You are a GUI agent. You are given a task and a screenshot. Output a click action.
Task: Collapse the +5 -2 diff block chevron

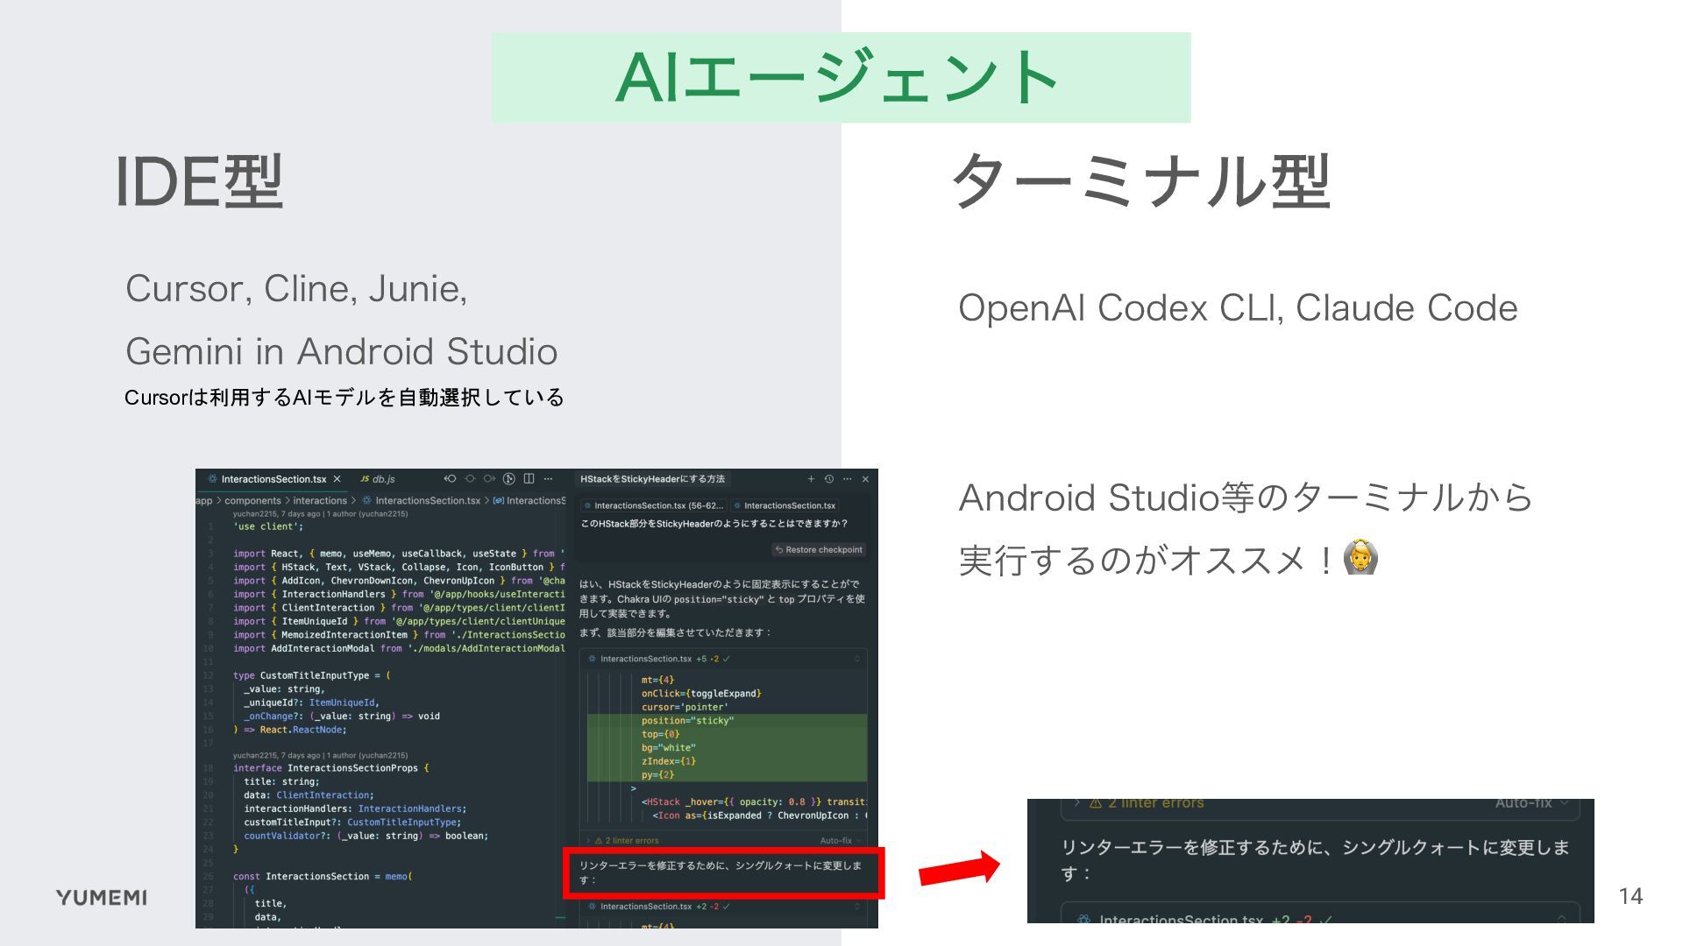tap(857, 659)
